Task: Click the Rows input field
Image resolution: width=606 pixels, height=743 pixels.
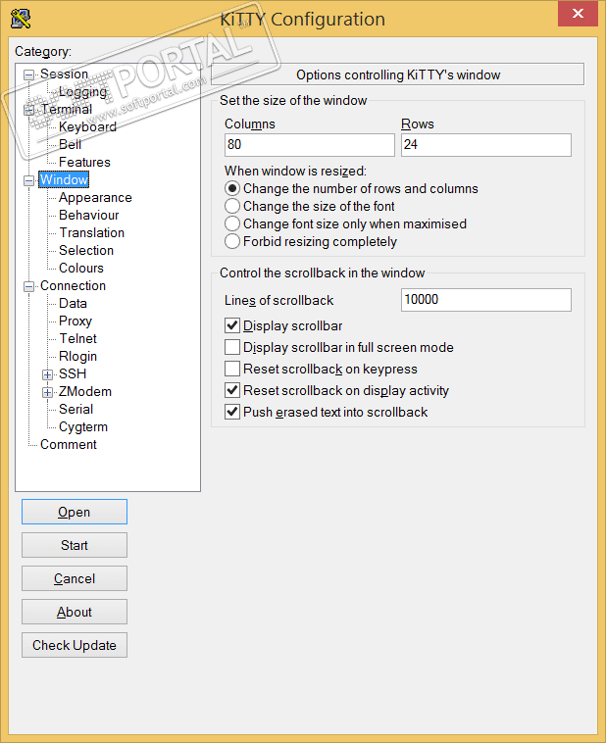Action: pos(486,144)
